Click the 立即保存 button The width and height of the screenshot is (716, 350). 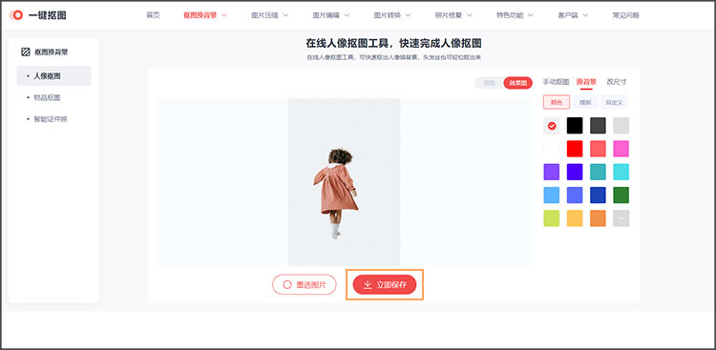pyautogui.click(x=385, y=284)
